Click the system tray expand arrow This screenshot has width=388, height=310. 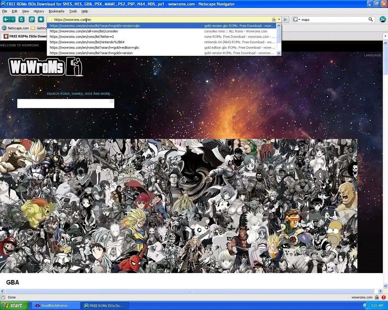pos(365,305)
